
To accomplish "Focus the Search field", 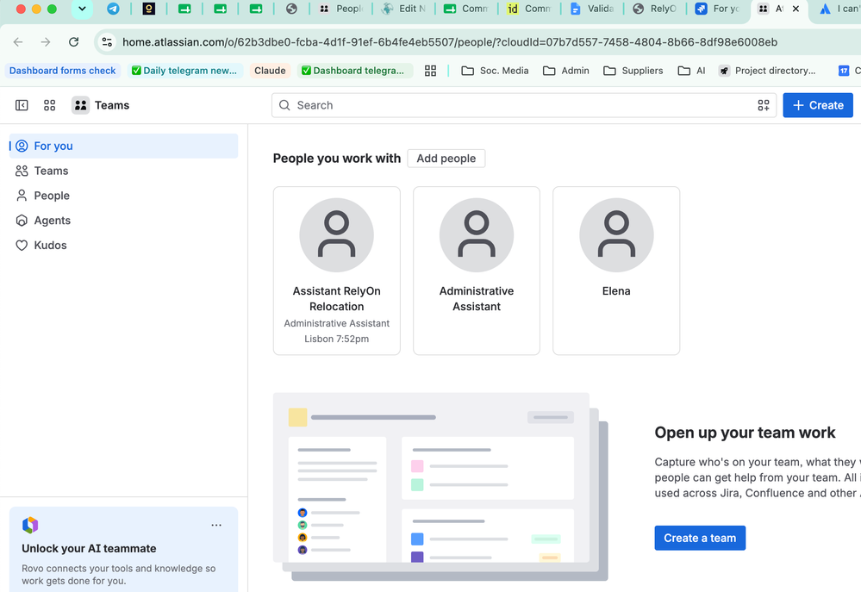I will (x=523, y=105).
